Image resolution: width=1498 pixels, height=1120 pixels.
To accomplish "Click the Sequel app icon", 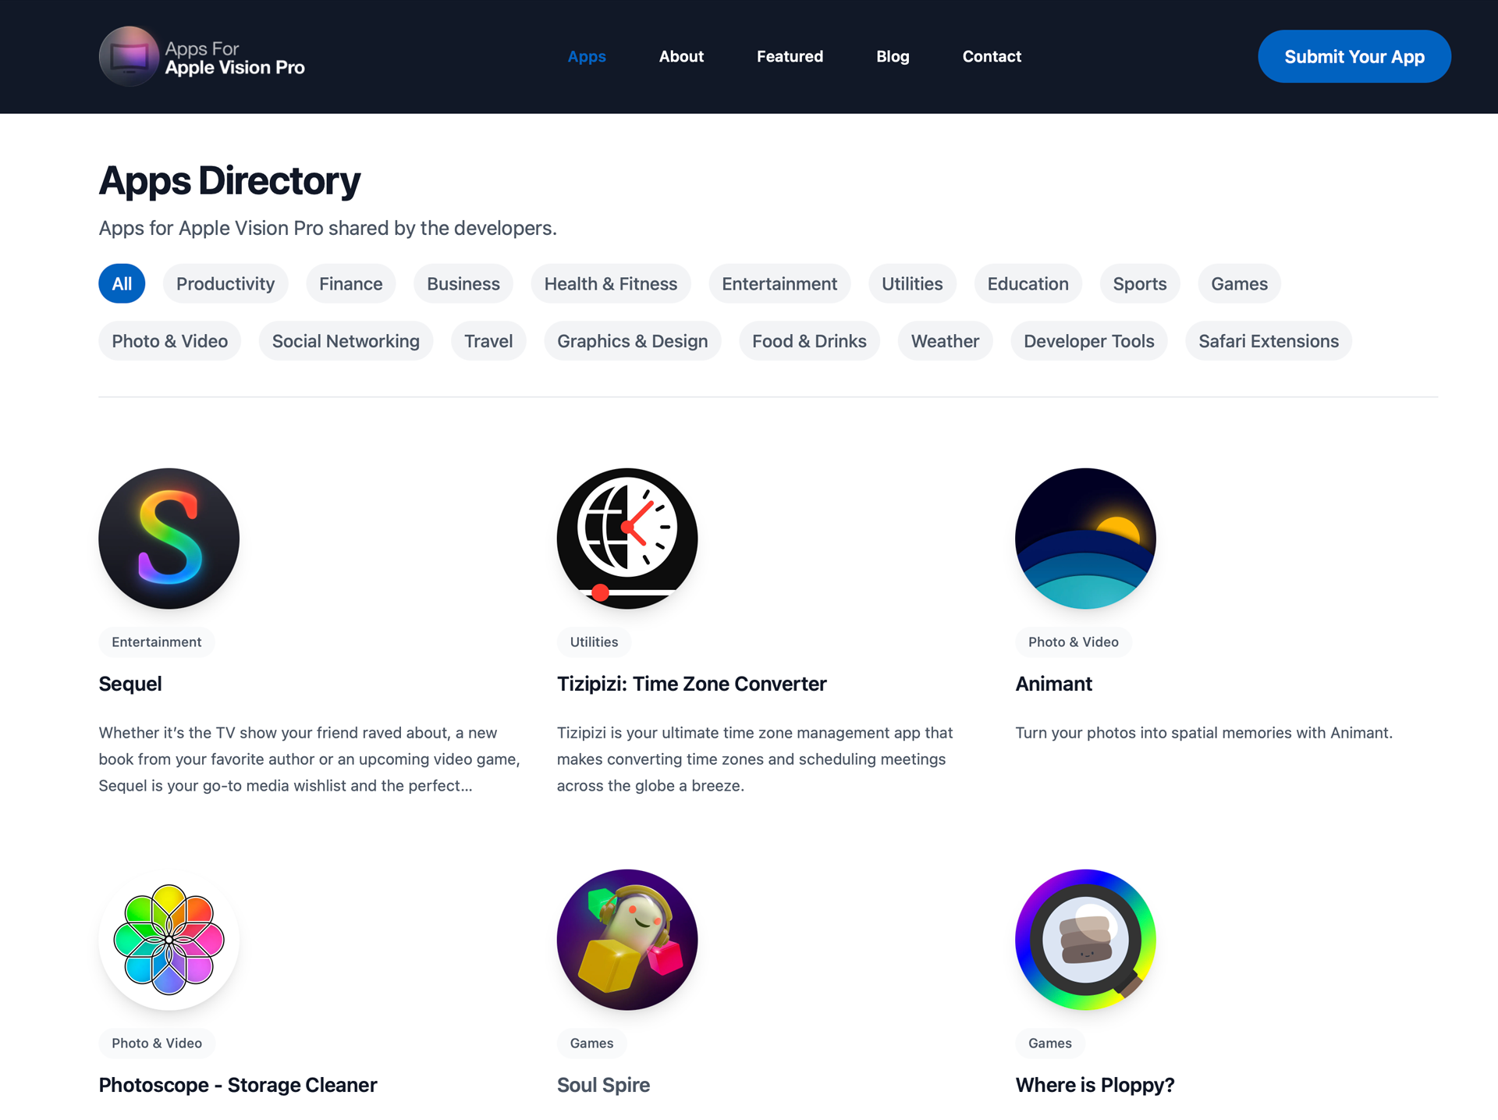I will (169, 538).
